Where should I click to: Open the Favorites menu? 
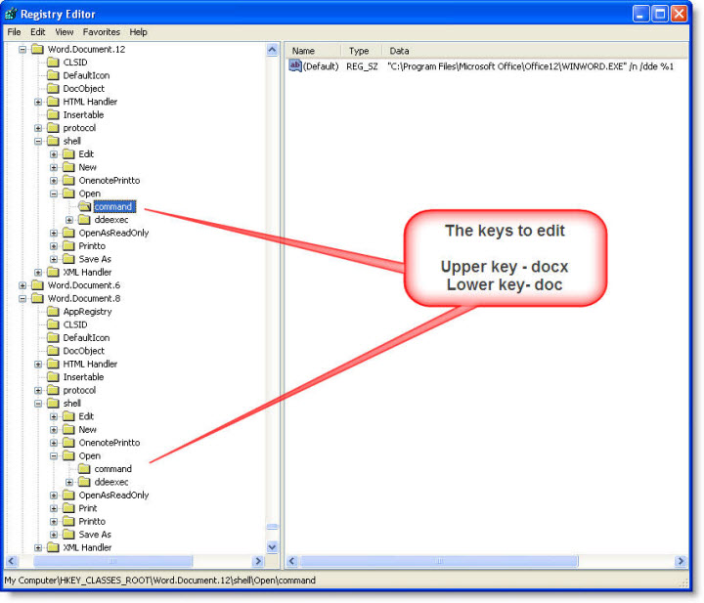tap(102, 32)
